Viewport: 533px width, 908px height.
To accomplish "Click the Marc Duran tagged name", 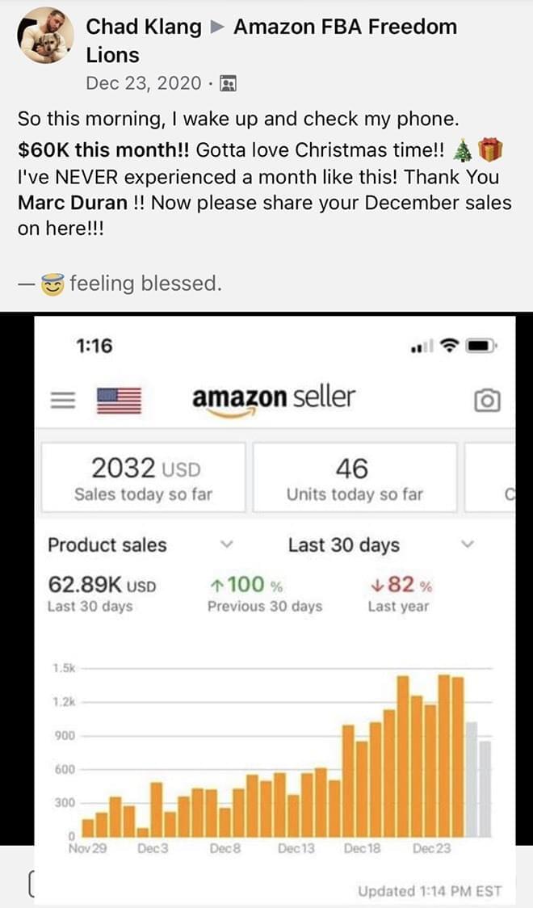I will (x=72, y=202).
